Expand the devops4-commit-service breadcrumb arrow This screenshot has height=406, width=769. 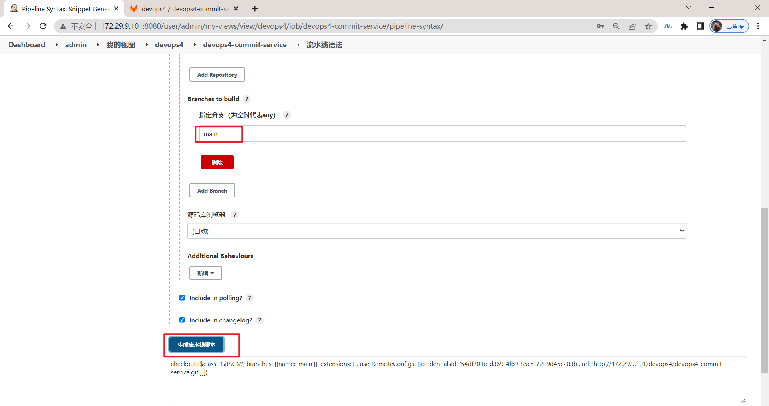point(298,45)
